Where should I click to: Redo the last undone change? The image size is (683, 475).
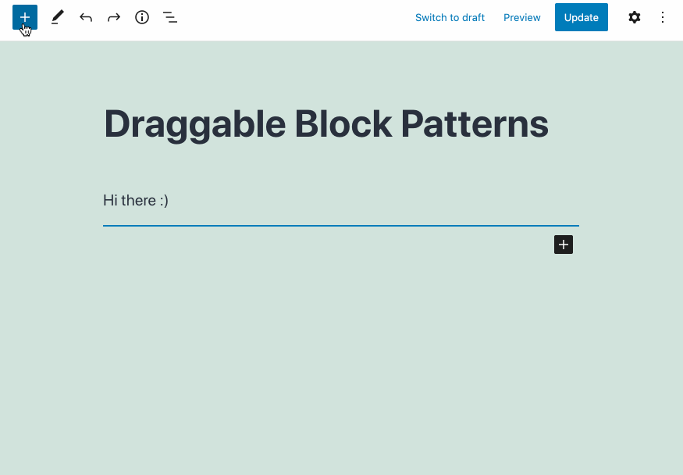coord(114,17)
